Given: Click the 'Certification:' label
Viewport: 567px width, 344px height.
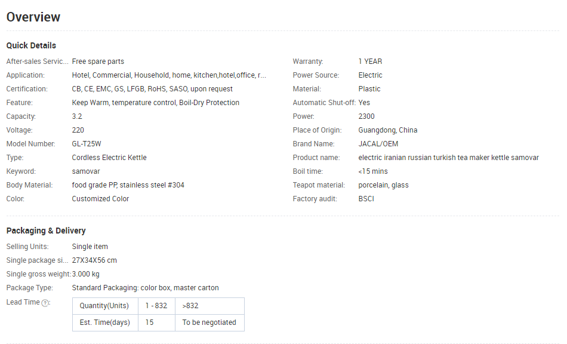Looking at the screenshot, I should coord(27,89).
